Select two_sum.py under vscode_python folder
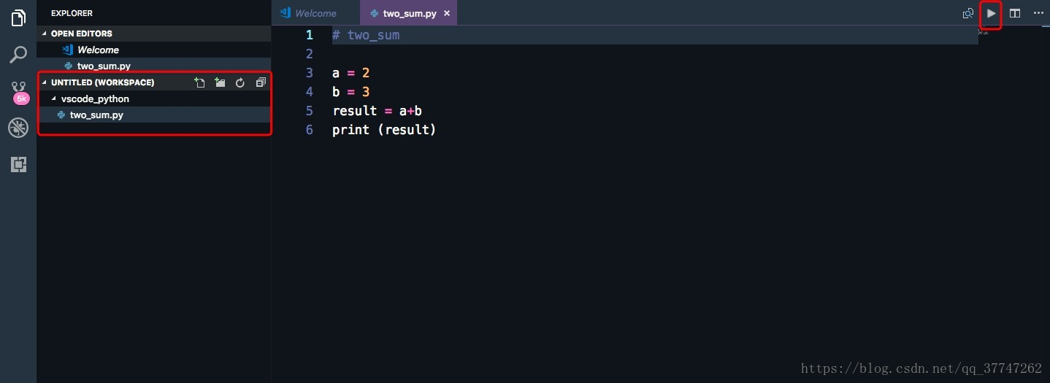This screenshot has width=1050, height=383. point(154,115)
